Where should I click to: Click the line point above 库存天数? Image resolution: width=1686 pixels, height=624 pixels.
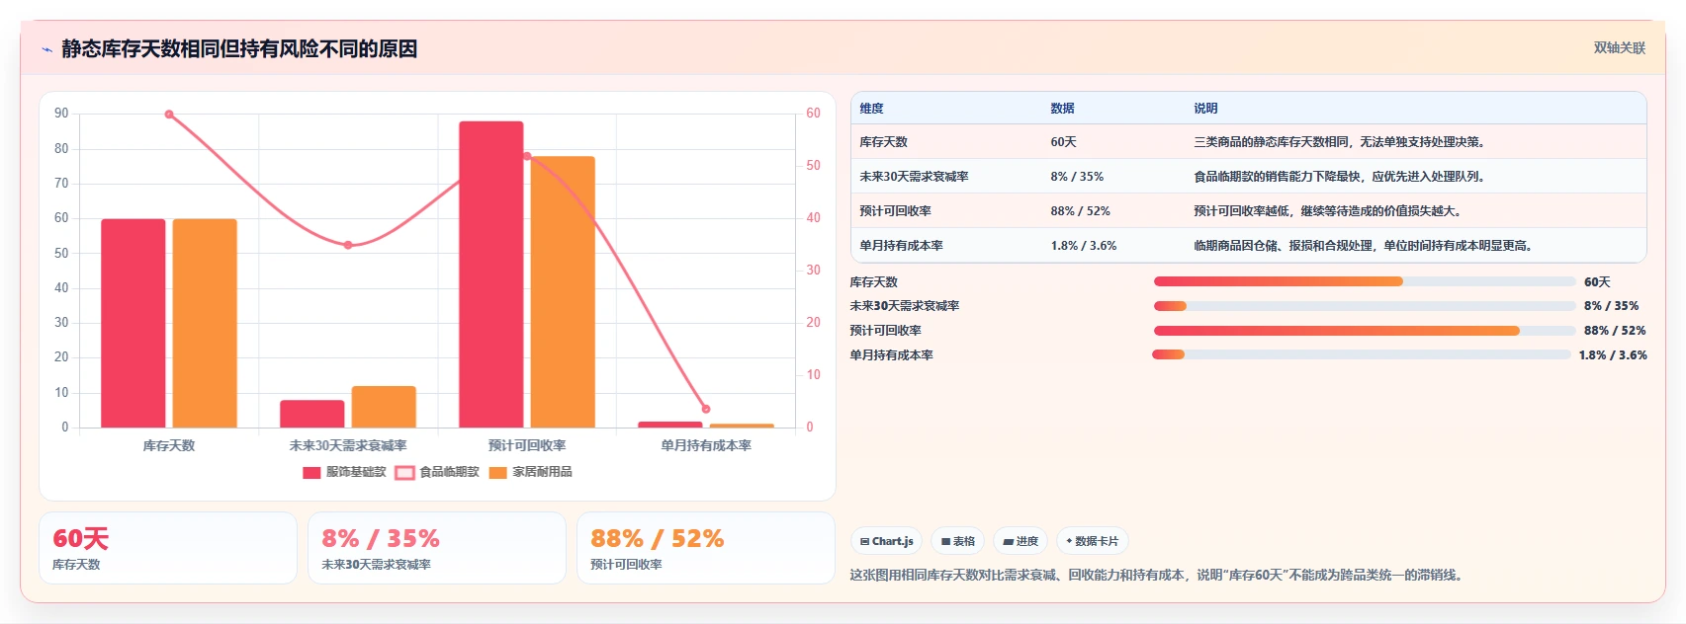[x=169, y=115]
